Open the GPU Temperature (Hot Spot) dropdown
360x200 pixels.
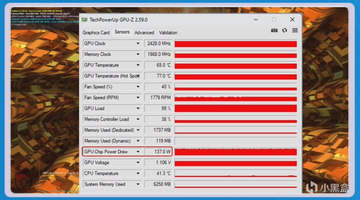tap(139, 76)
